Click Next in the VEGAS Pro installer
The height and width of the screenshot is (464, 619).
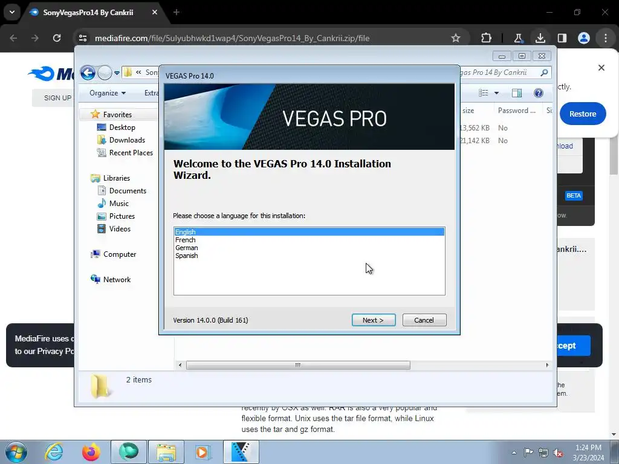374,320
